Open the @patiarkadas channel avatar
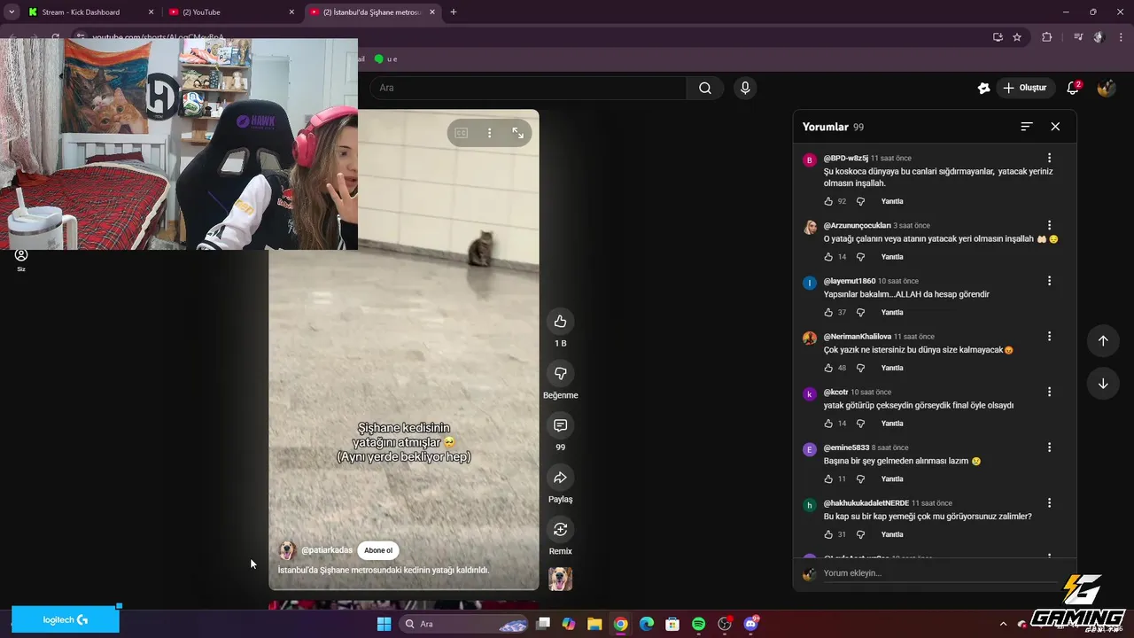This screenshot has height=638, width=1134. (287, 550)
